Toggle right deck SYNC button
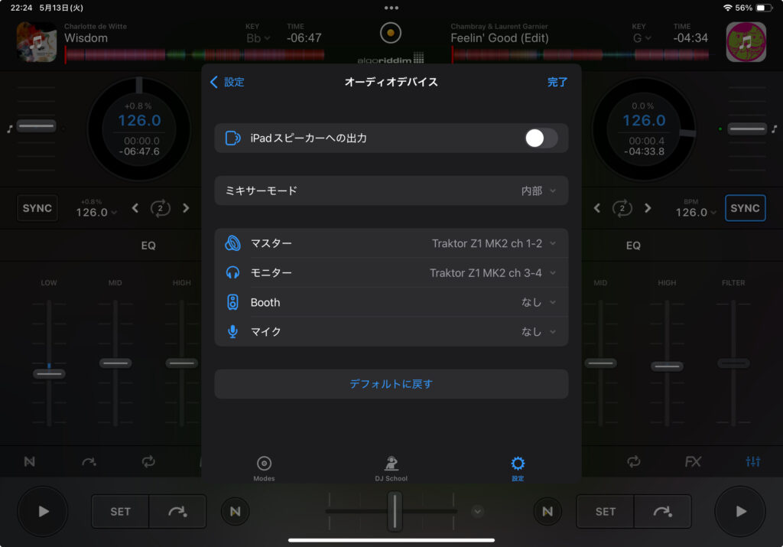783x547 pixels. [745, 208]
